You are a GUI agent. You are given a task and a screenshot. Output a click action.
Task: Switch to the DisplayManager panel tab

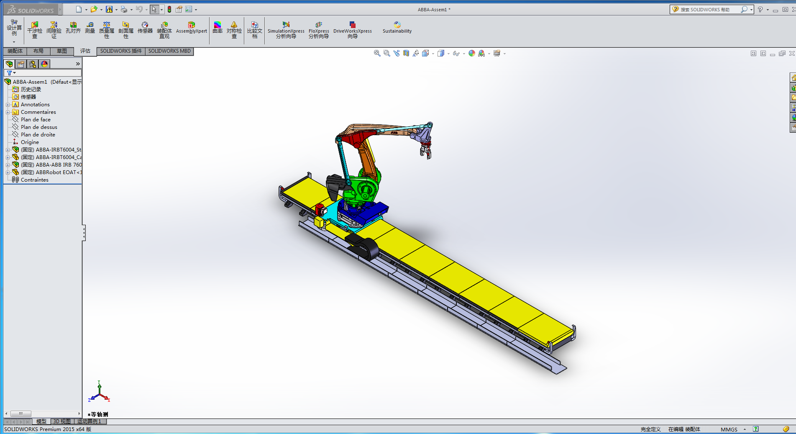[44, 64]
